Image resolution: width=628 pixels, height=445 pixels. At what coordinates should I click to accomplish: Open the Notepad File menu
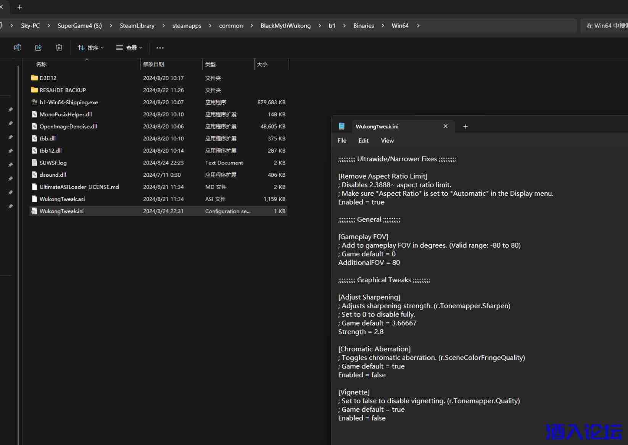click(x=341, y=140)
